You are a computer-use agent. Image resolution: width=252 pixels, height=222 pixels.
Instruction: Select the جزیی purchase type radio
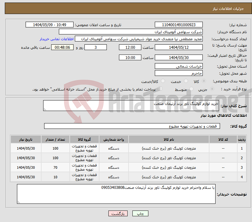click(212, 89)
